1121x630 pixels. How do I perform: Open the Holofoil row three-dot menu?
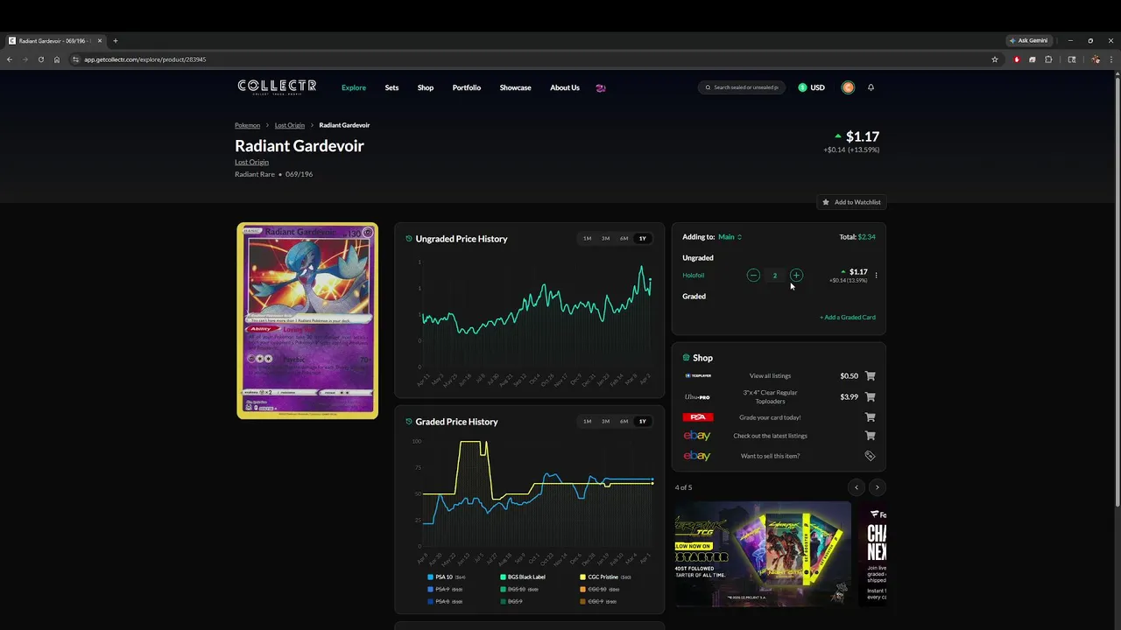tap(876, 276)
